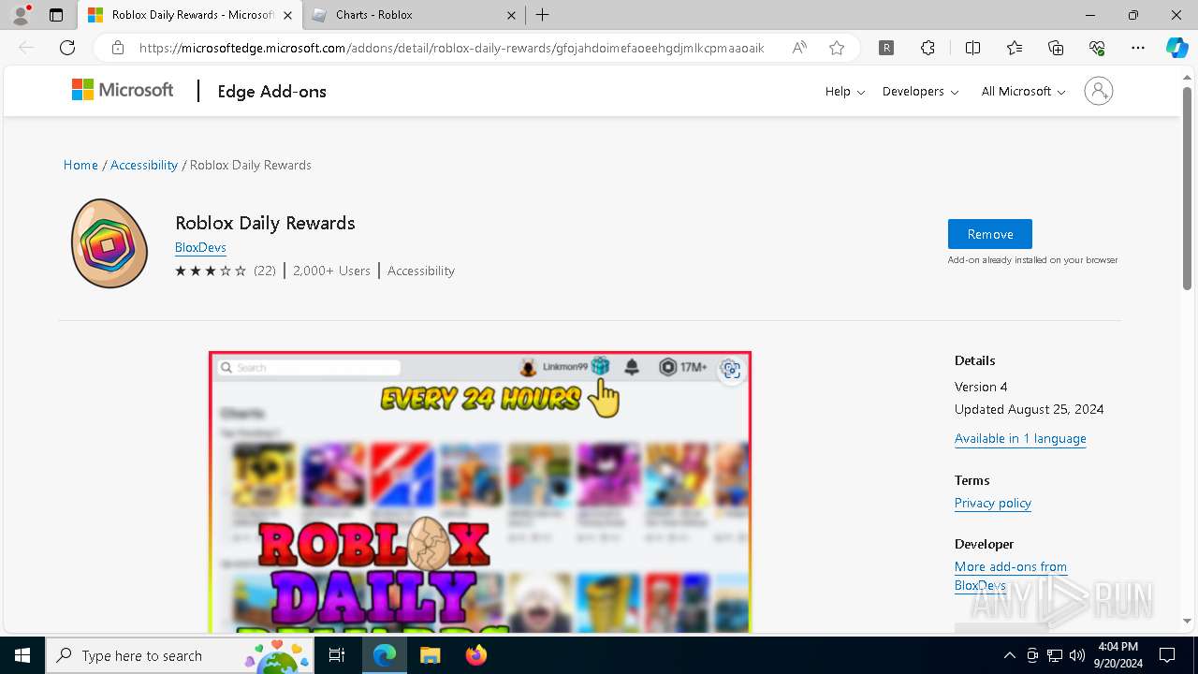The height and width of the screenshot is (674, 1198).
Task: Open the notification center icon
Action: click(1167, 655)
